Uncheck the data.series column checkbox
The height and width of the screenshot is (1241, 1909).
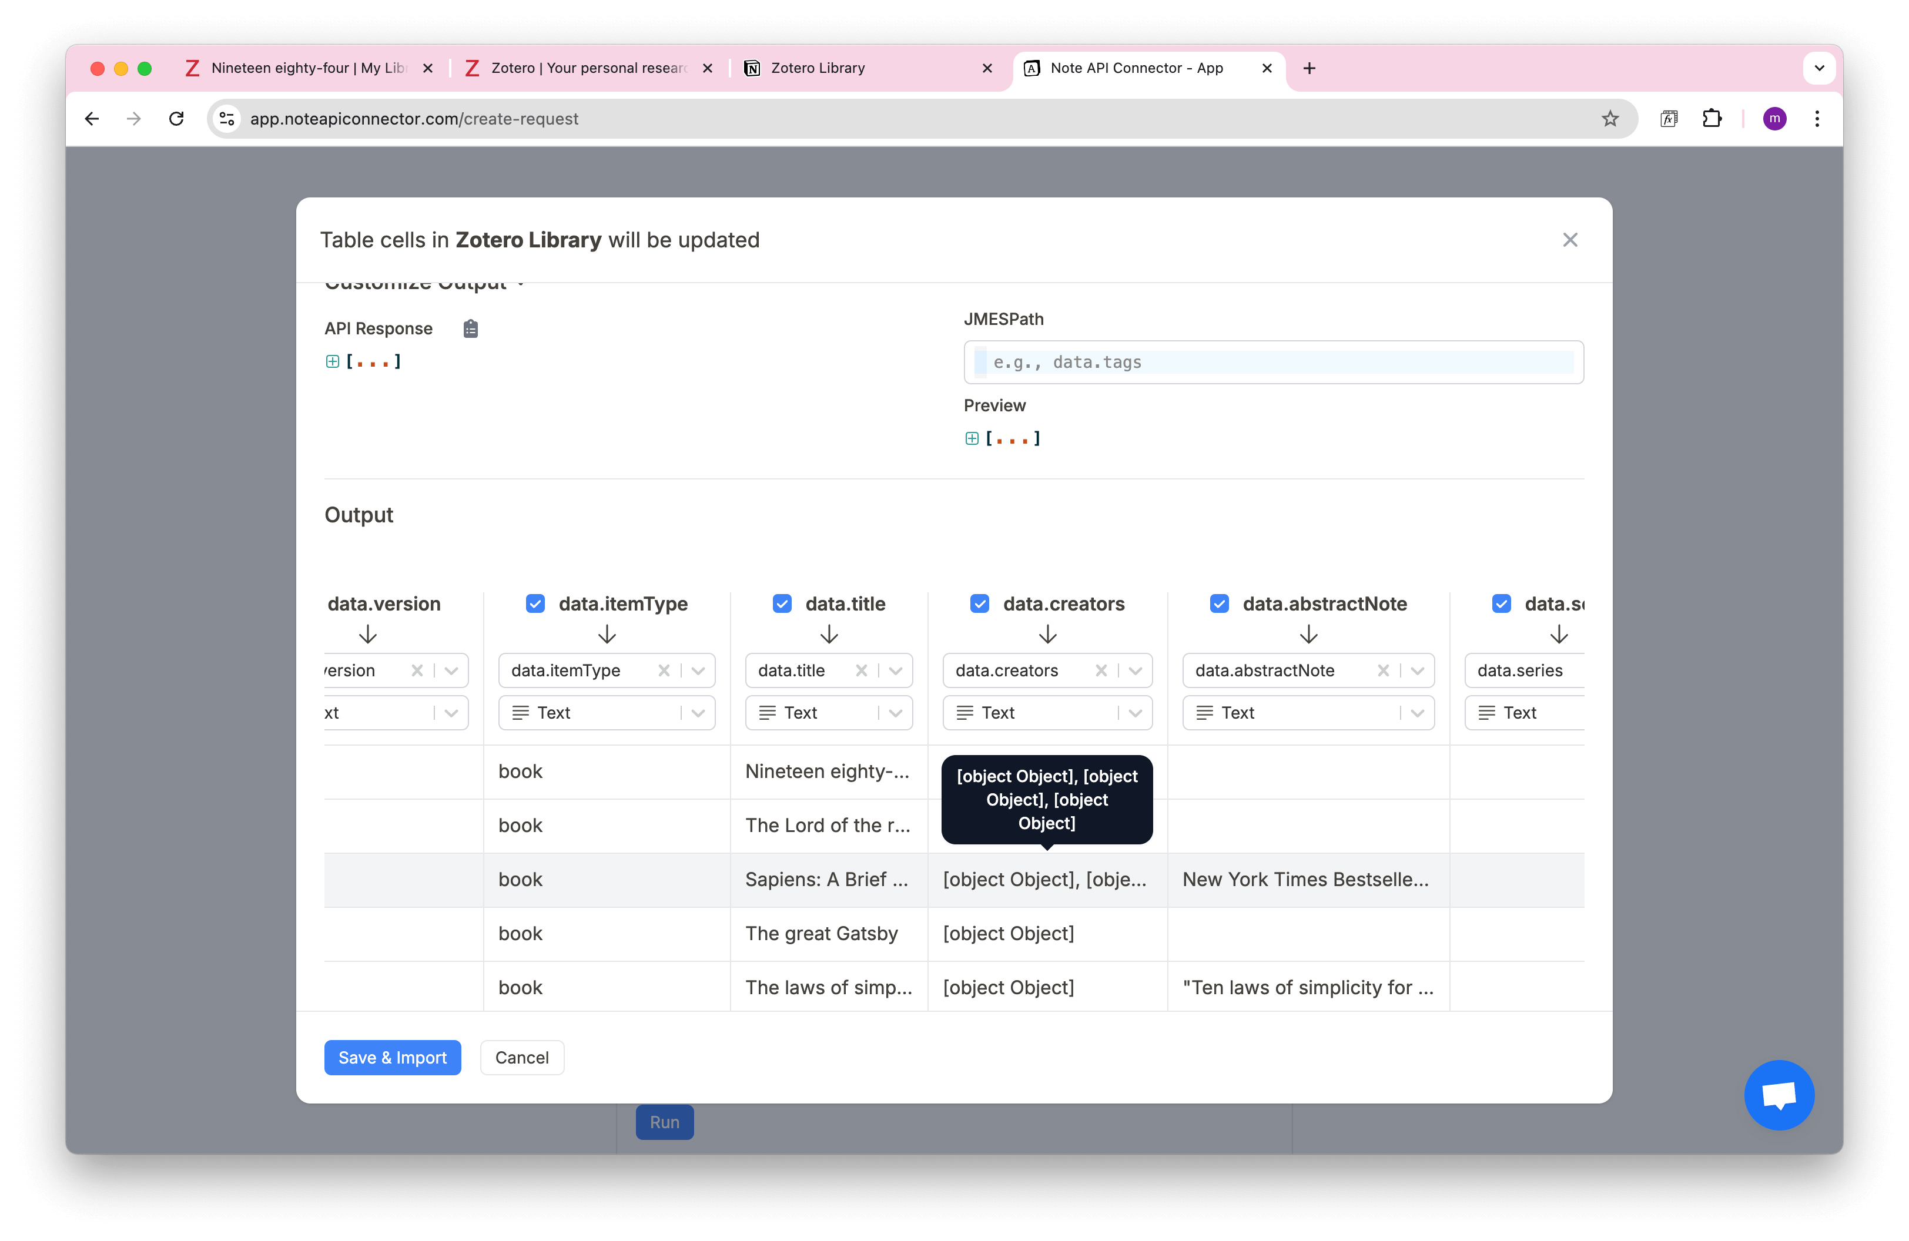click(x=1502, y=603)
